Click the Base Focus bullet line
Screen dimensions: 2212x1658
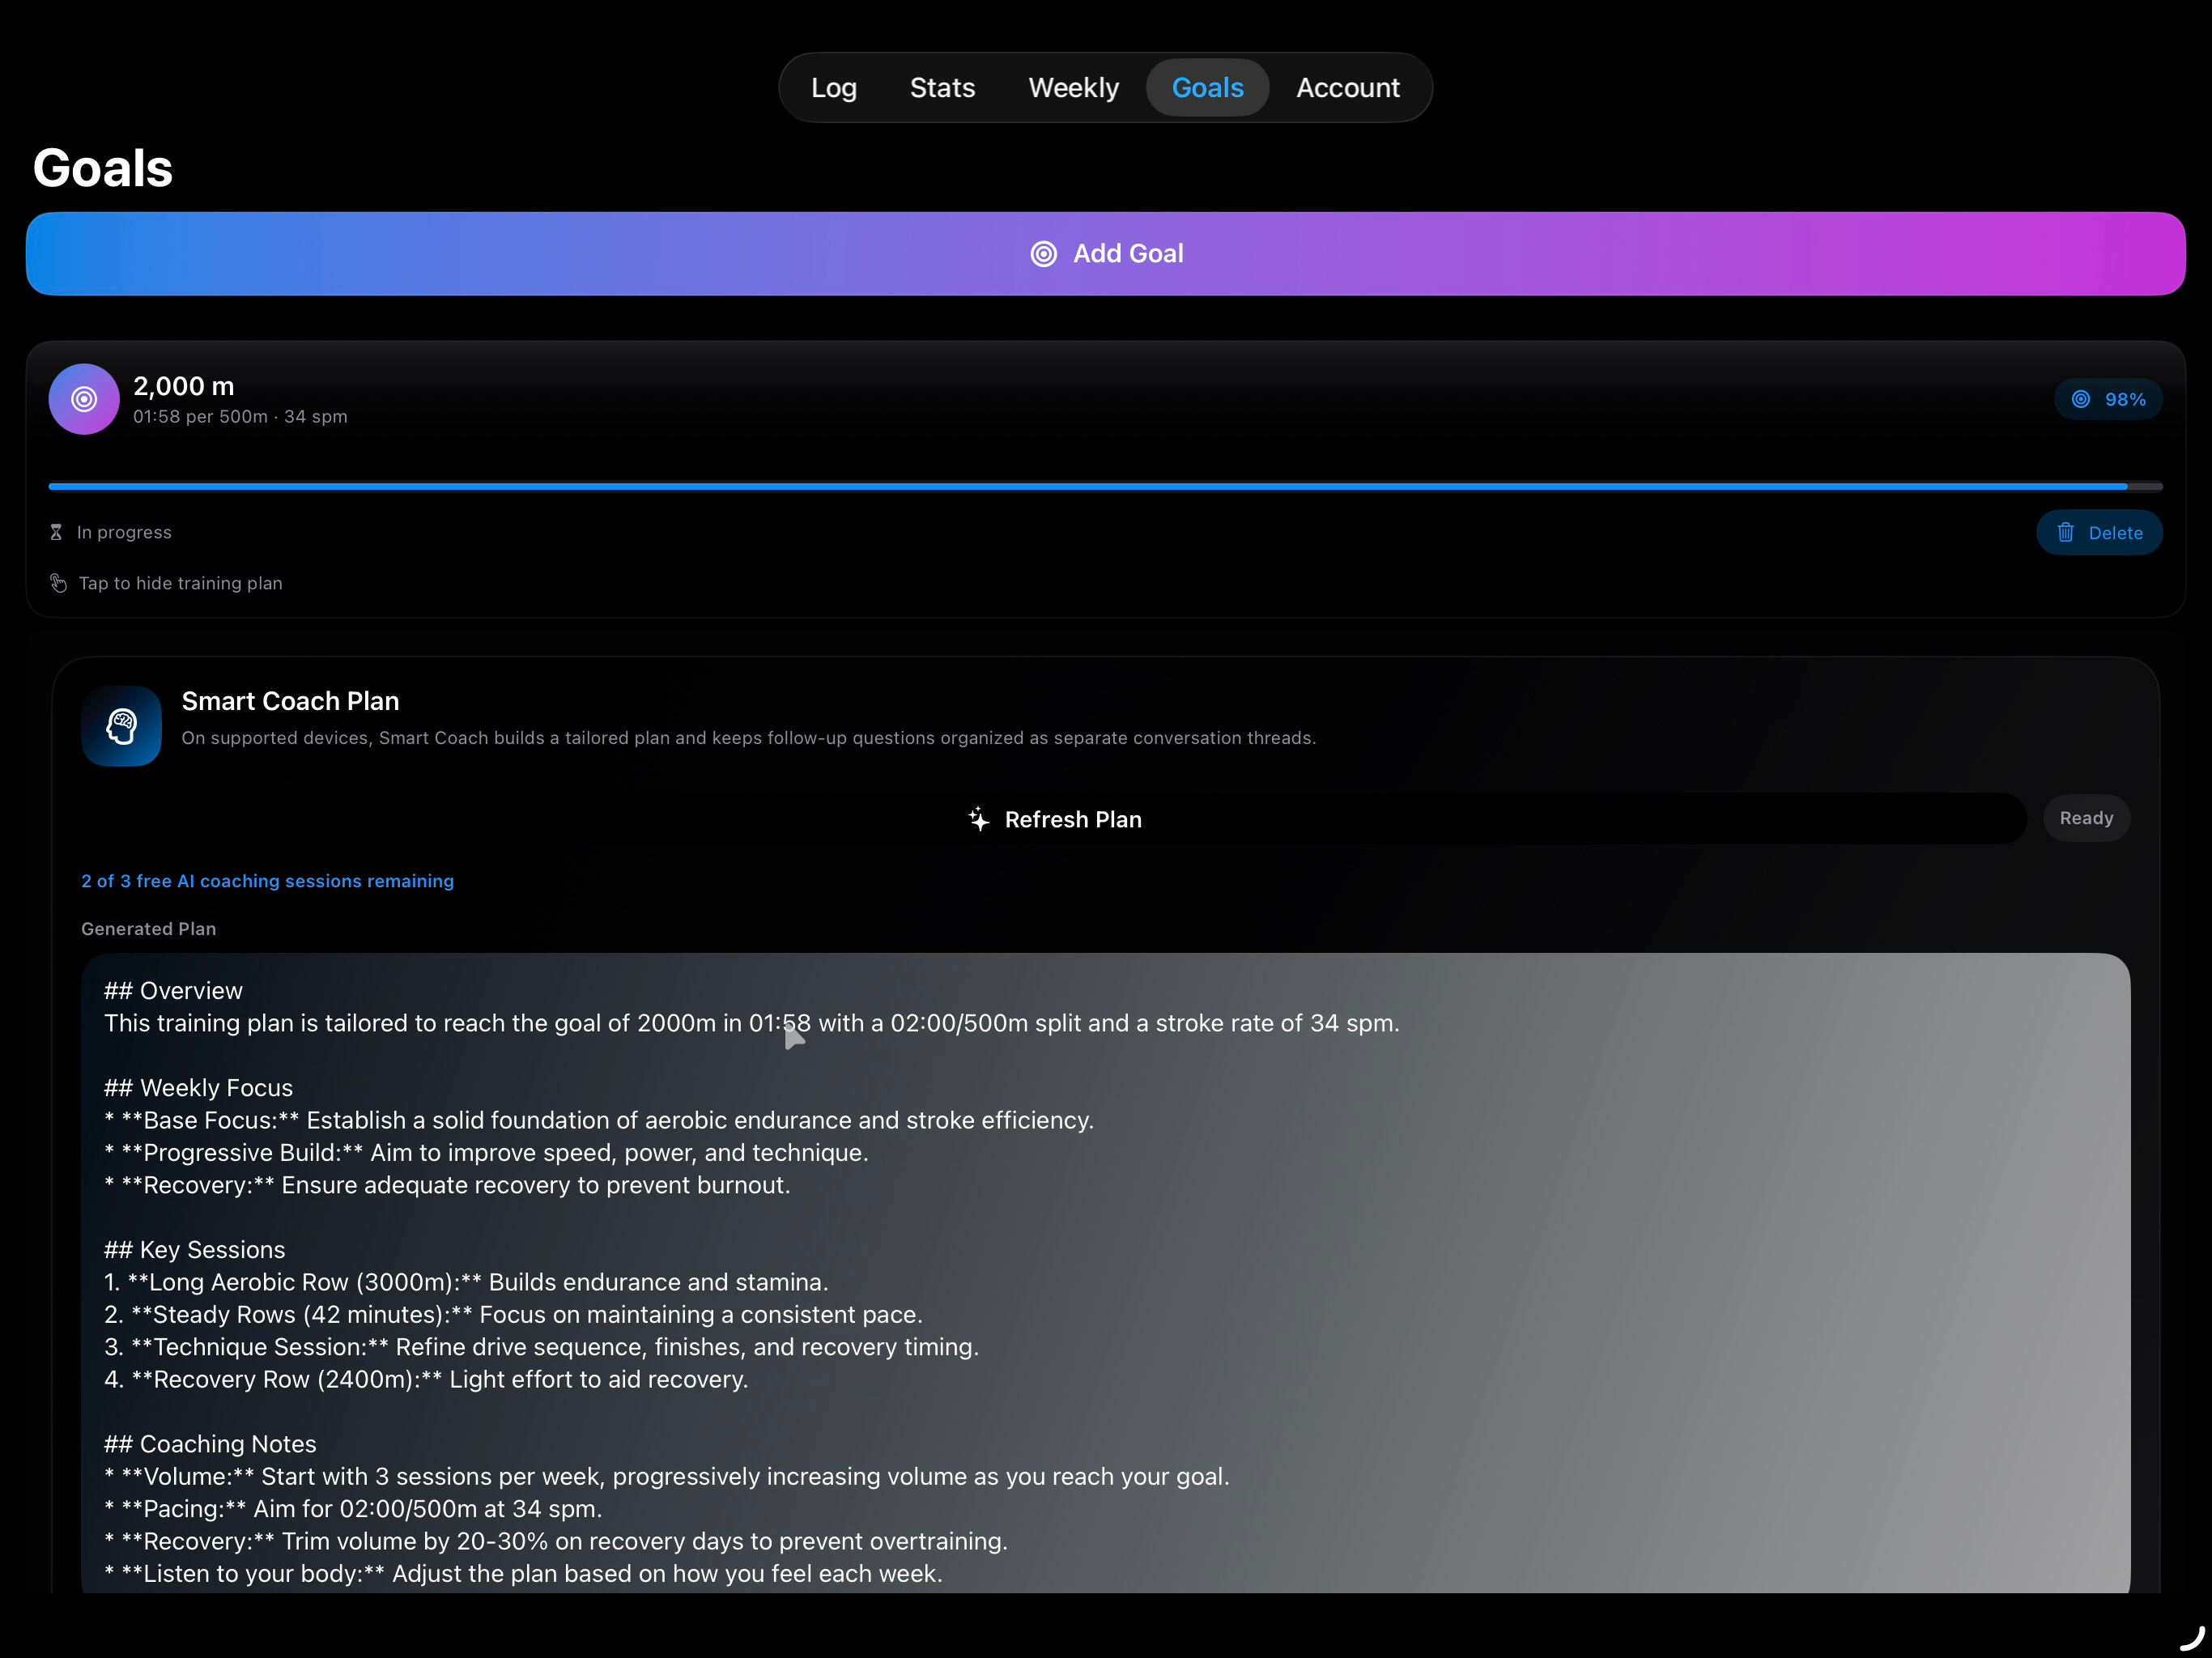pos(599,1120)
